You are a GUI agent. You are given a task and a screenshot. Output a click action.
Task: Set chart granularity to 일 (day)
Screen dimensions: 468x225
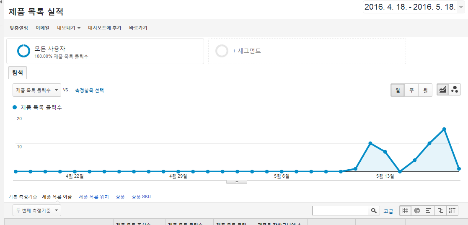(398, 90)
